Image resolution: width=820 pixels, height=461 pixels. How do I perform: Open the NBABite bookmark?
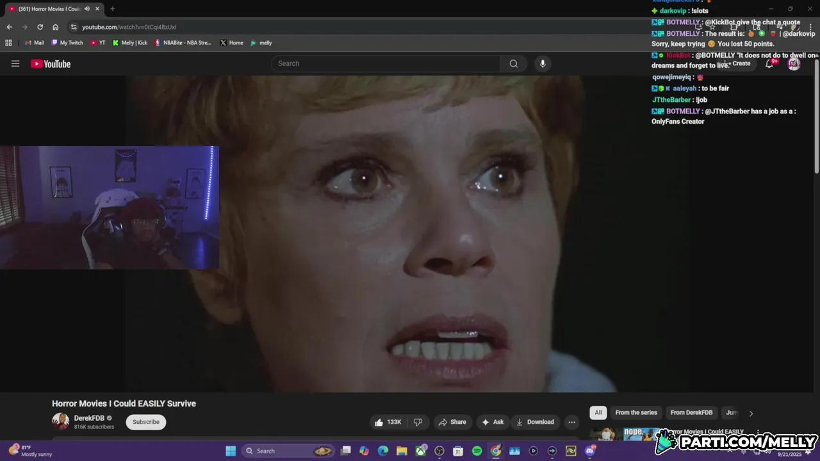click(183, 43)
